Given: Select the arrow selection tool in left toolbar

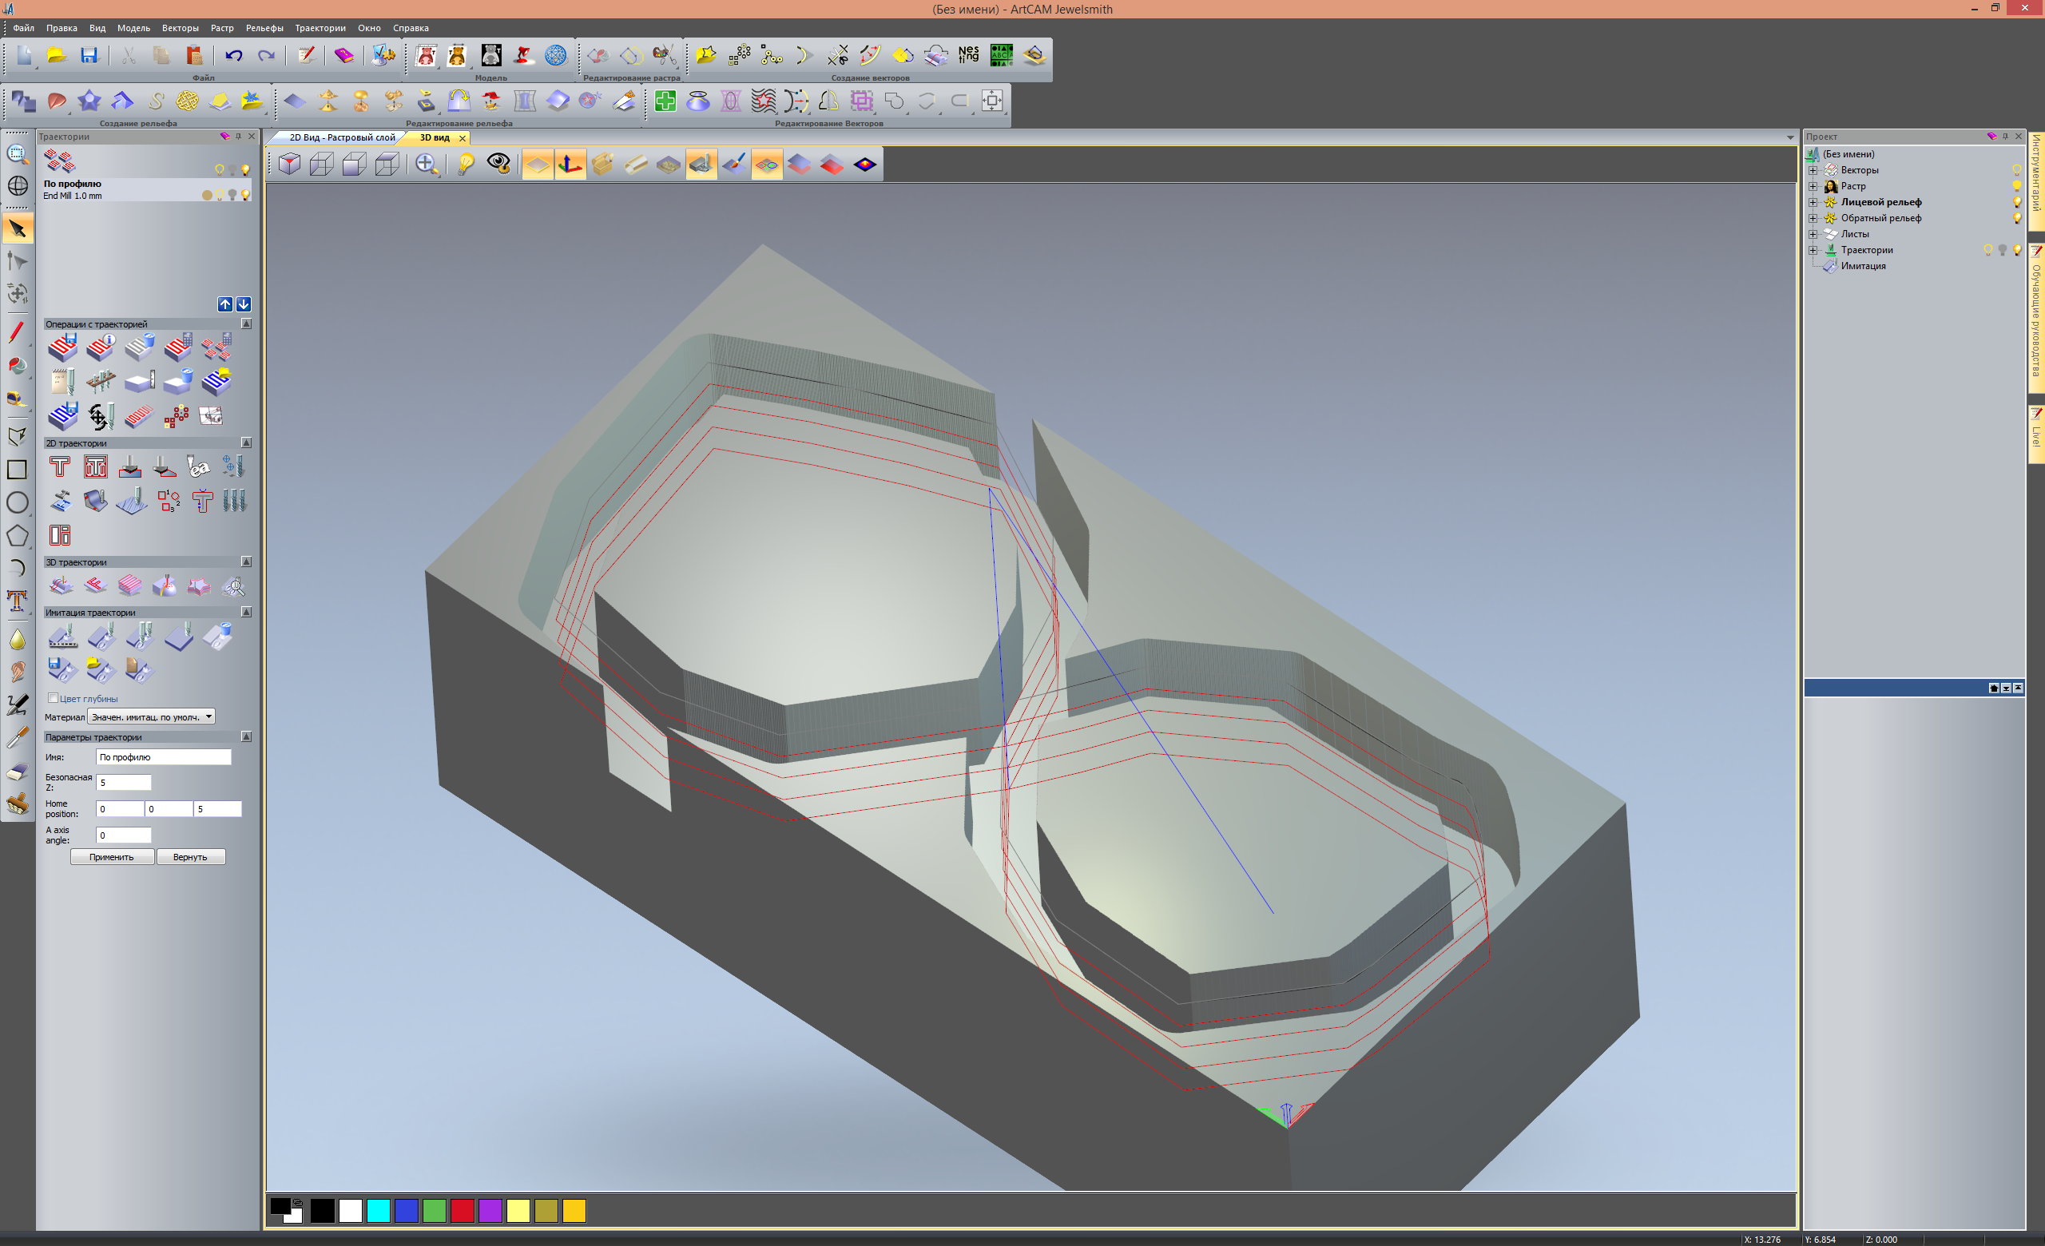Looking at the screenshot, I should [x=18, y=229].
